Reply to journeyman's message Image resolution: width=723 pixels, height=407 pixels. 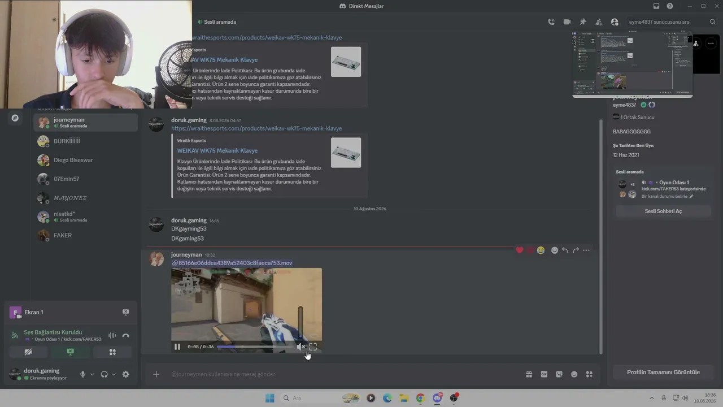coord(565,250)
